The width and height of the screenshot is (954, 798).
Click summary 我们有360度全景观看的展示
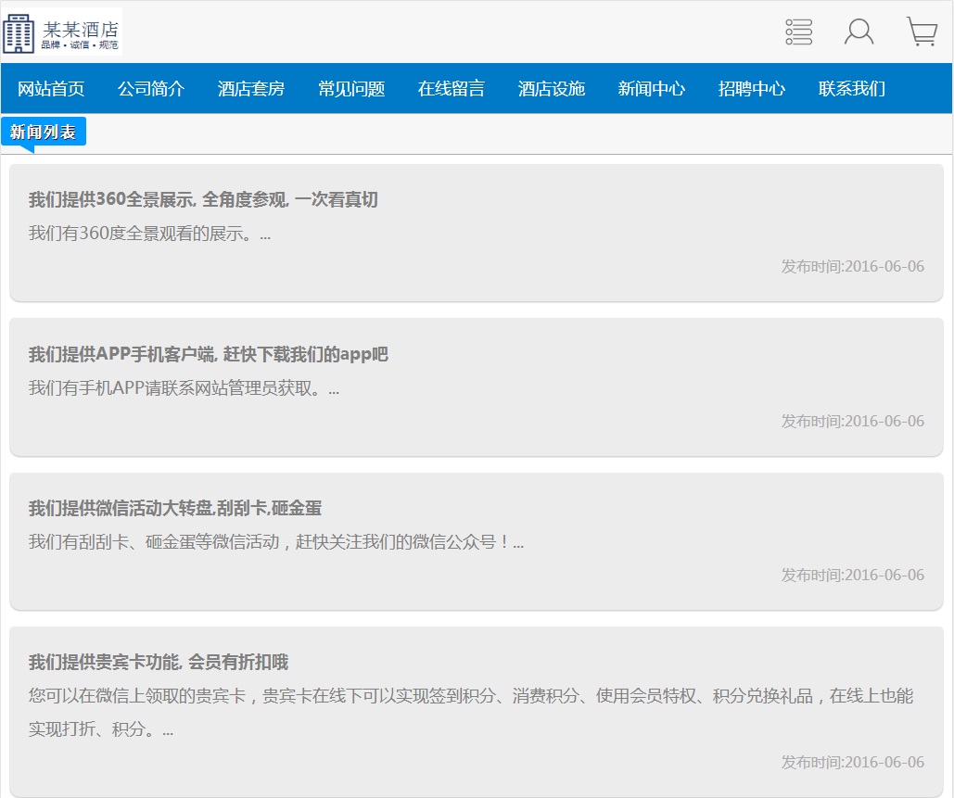(149, 233)
